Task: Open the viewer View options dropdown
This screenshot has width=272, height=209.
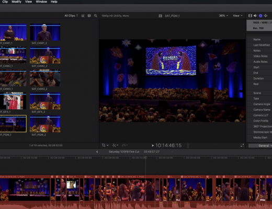Action: tap(237, 16)
